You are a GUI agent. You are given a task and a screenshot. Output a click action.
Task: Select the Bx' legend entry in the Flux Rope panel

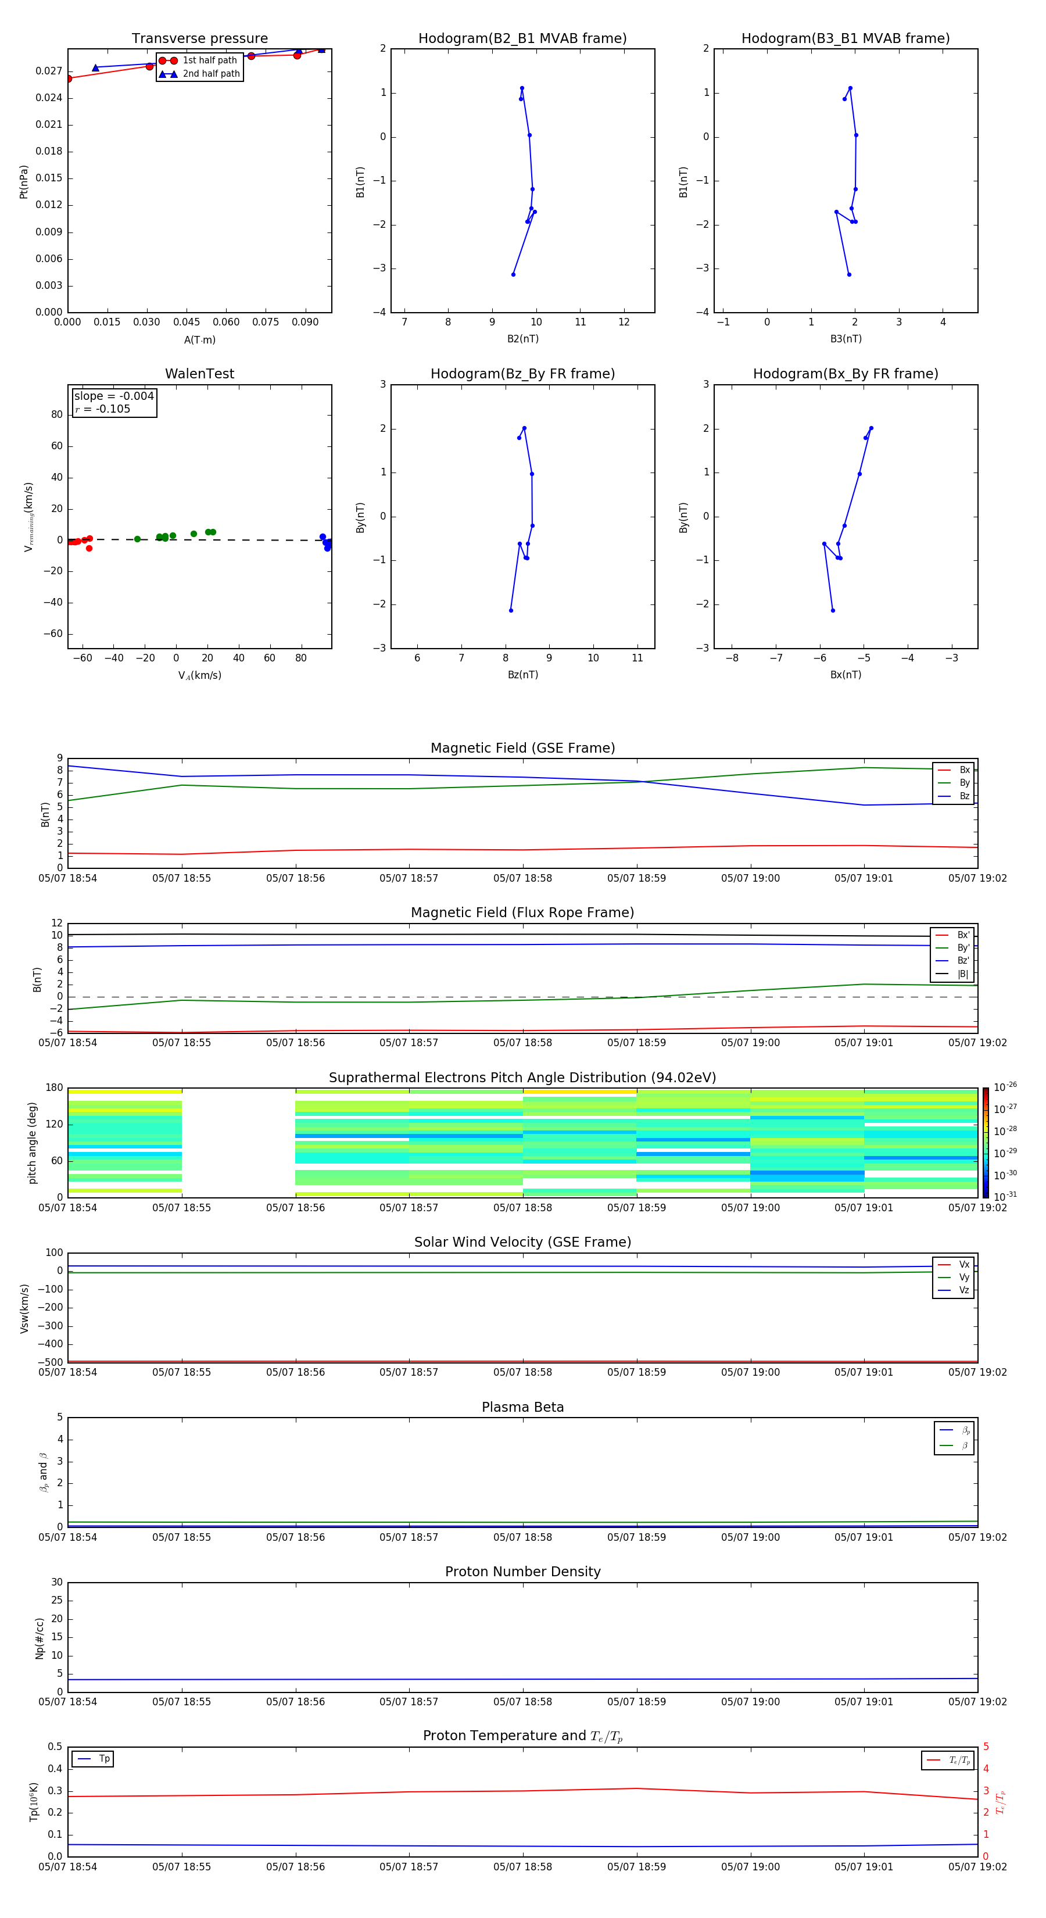click(x=952, y=935)
